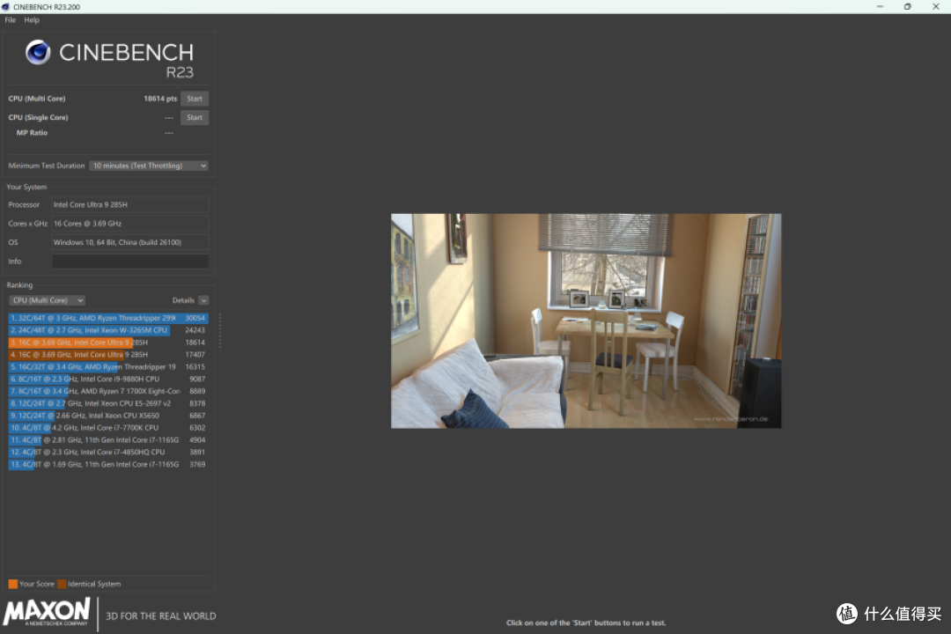Open the File menu
The height and width of the screenshot is (634, 951).
(11, 20)
